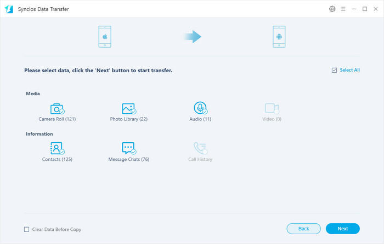
Task: Click the Message Chats (76) label
Action: pos(128,159)
